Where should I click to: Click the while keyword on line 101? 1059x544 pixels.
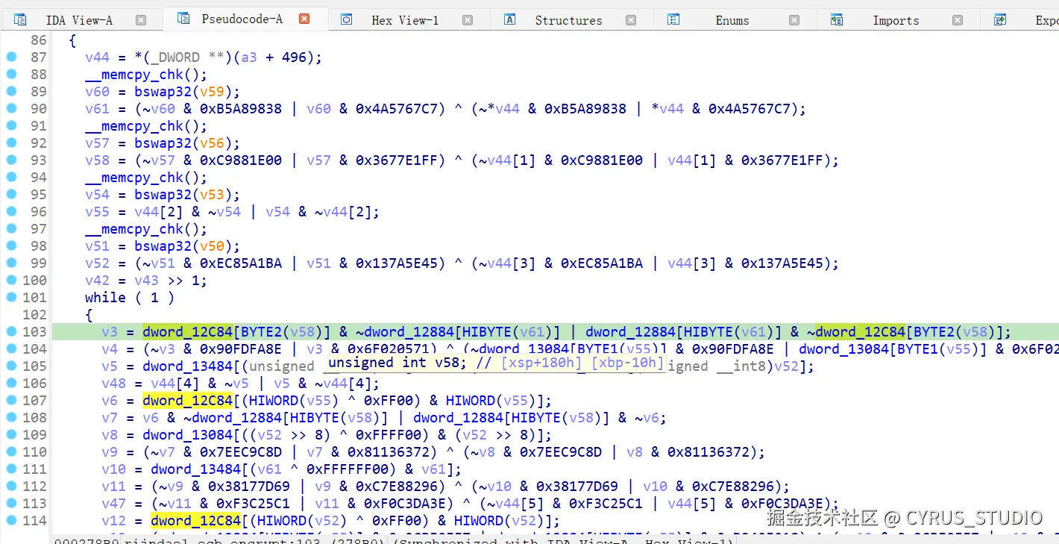pos(105,297)
